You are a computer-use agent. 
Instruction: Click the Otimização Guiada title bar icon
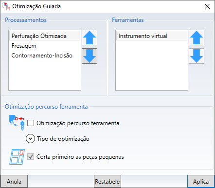pyautogui.click(x=6, y=6)
